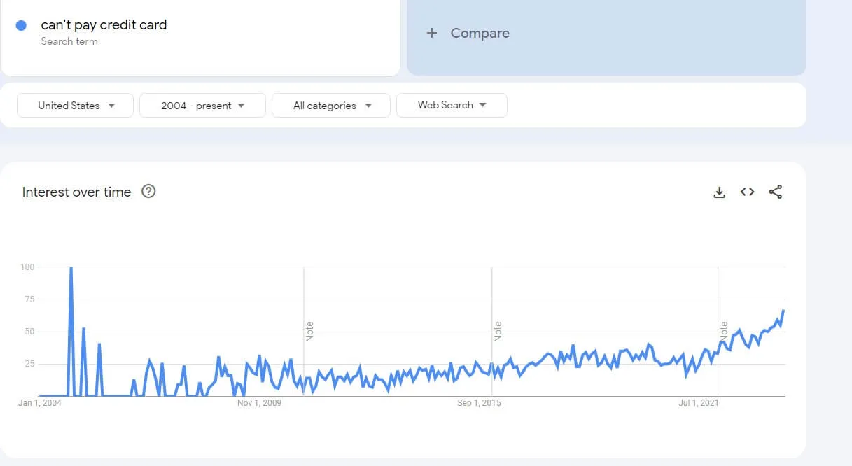The width and height of the screenshot is (852, 466).
Task: Open the Note marker near July 2021
Action: click(724, 331)
